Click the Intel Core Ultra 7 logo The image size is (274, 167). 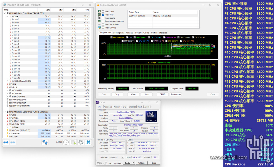point(151,117)
